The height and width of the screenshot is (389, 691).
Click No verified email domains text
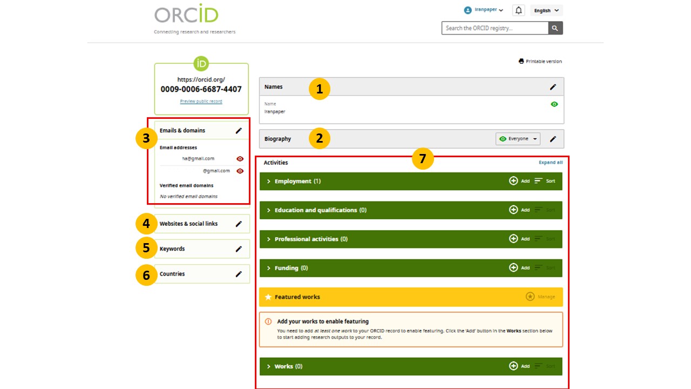[188, 197]
